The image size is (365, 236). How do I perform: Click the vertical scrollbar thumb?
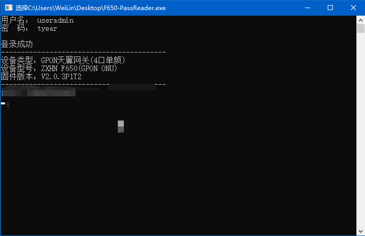tap(360, 29)
